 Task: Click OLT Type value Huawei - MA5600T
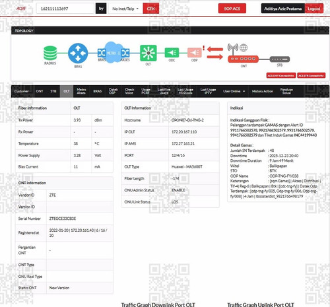click(187, 167)
